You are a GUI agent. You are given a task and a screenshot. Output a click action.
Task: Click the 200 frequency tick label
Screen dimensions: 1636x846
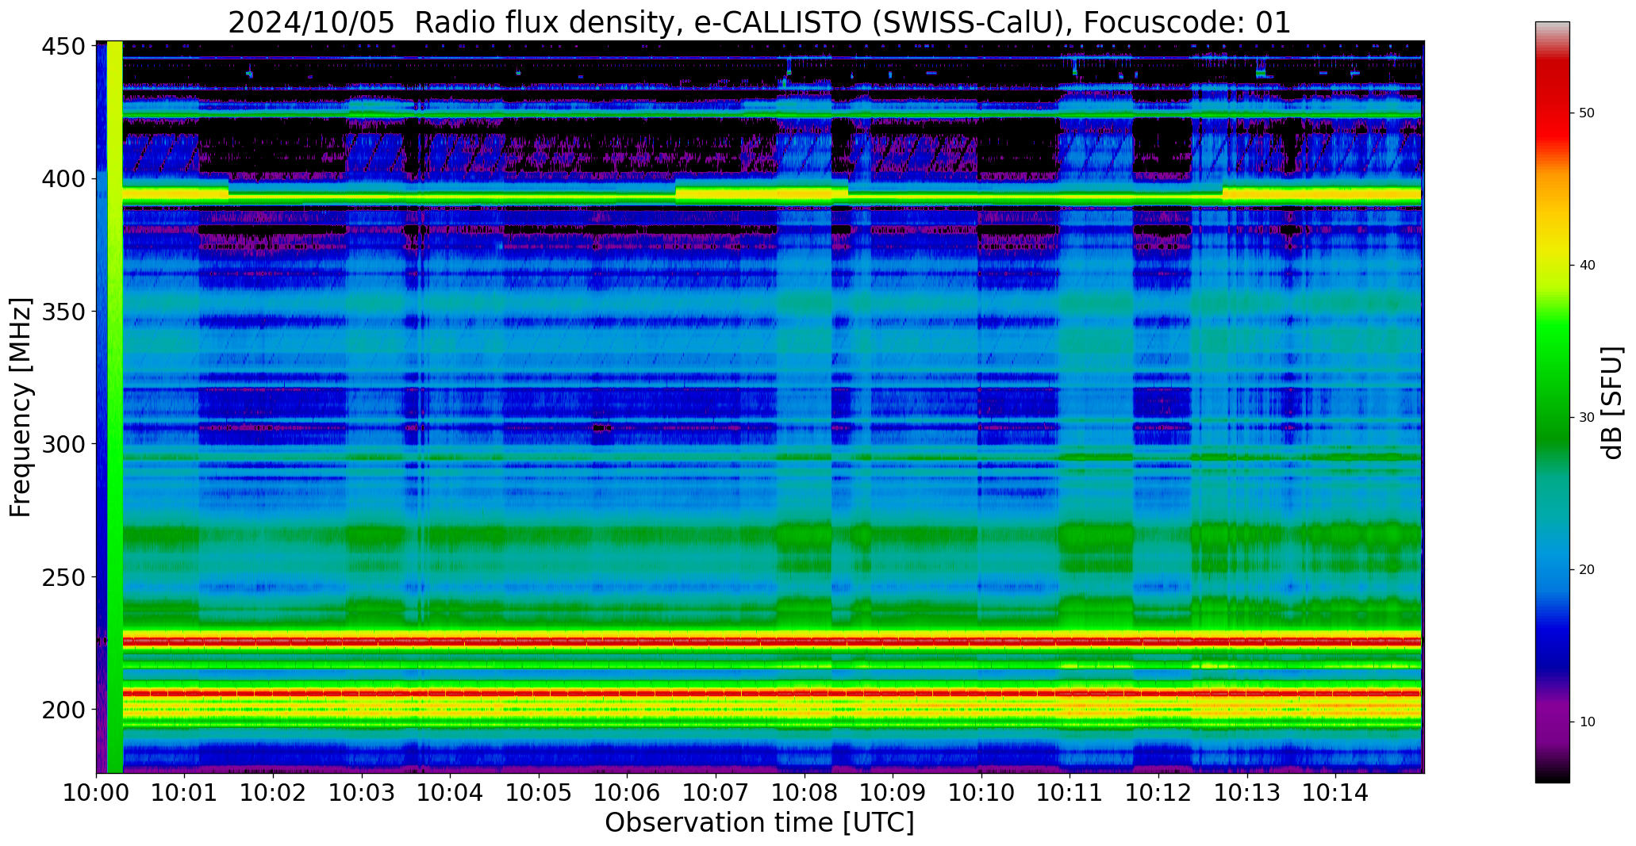63,709
